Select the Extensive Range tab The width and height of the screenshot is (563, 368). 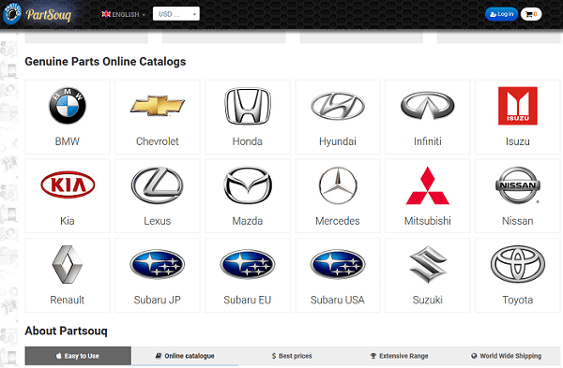tap(399, 356)
